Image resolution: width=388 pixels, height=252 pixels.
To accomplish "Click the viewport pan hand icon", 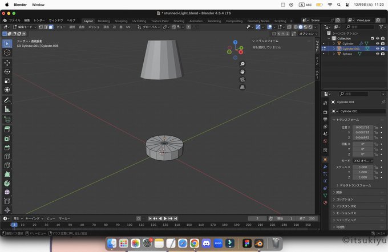I will click(242, 72).
